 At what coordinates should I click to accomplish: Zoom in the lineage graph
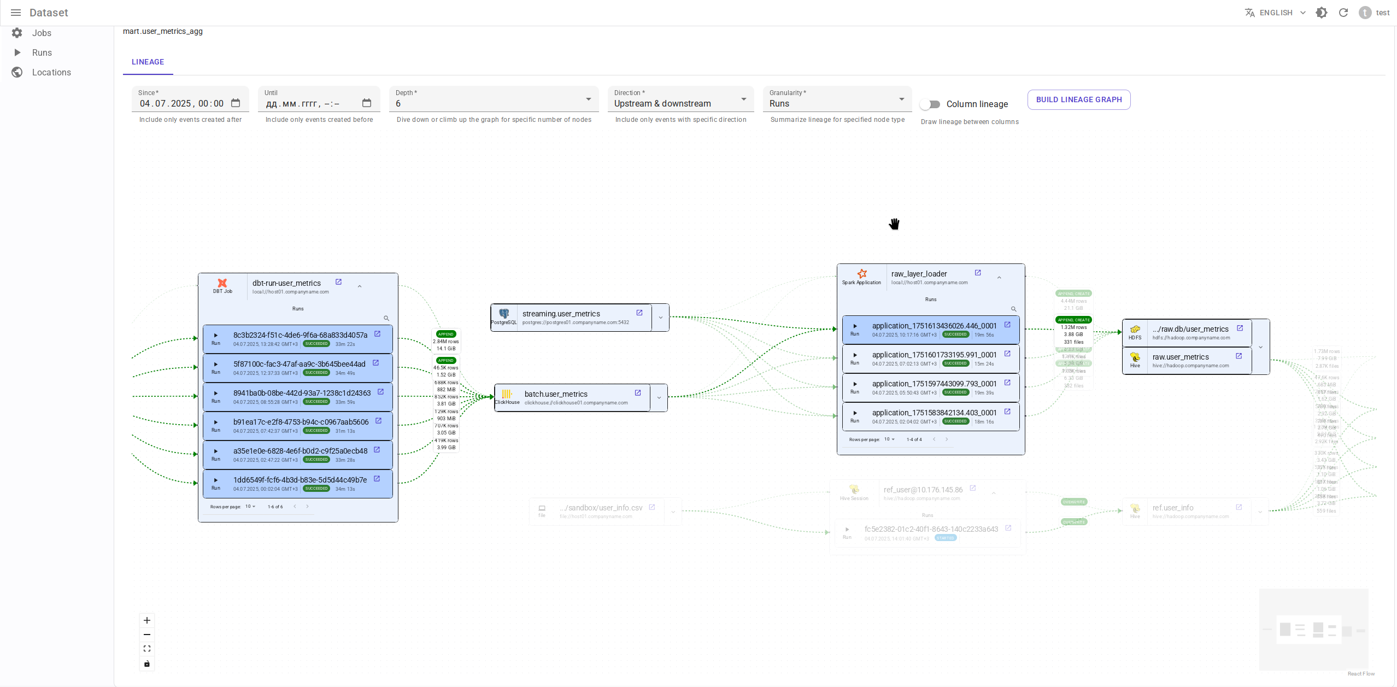point(147,620)
